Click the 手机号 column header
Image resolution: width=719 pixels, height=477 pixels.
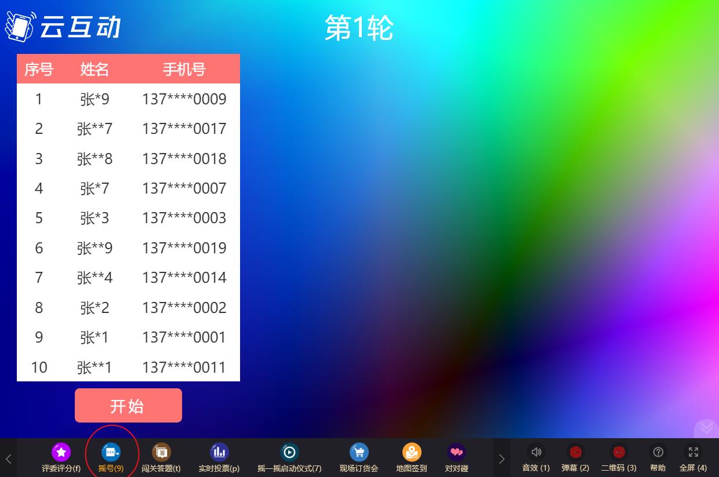184,70
